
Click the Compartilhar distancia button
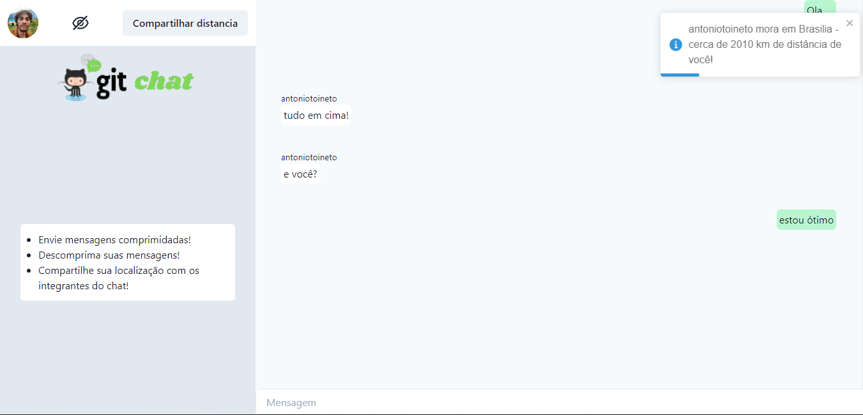tap(185, 23)
